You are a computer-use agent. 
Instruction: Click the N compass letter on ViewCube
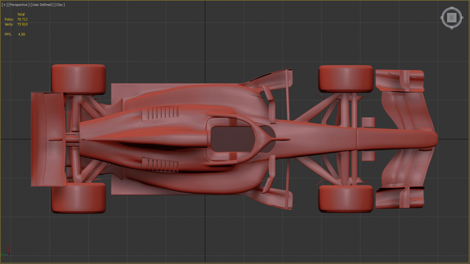(442, 17)
